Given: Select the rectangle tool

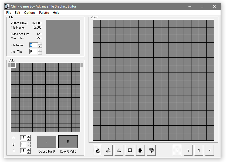Looking at the screenshot, I should click(130, 150).
